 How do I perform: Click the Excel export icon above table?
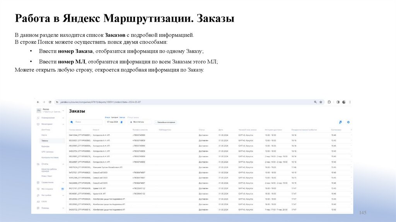(x=340, y=122)
